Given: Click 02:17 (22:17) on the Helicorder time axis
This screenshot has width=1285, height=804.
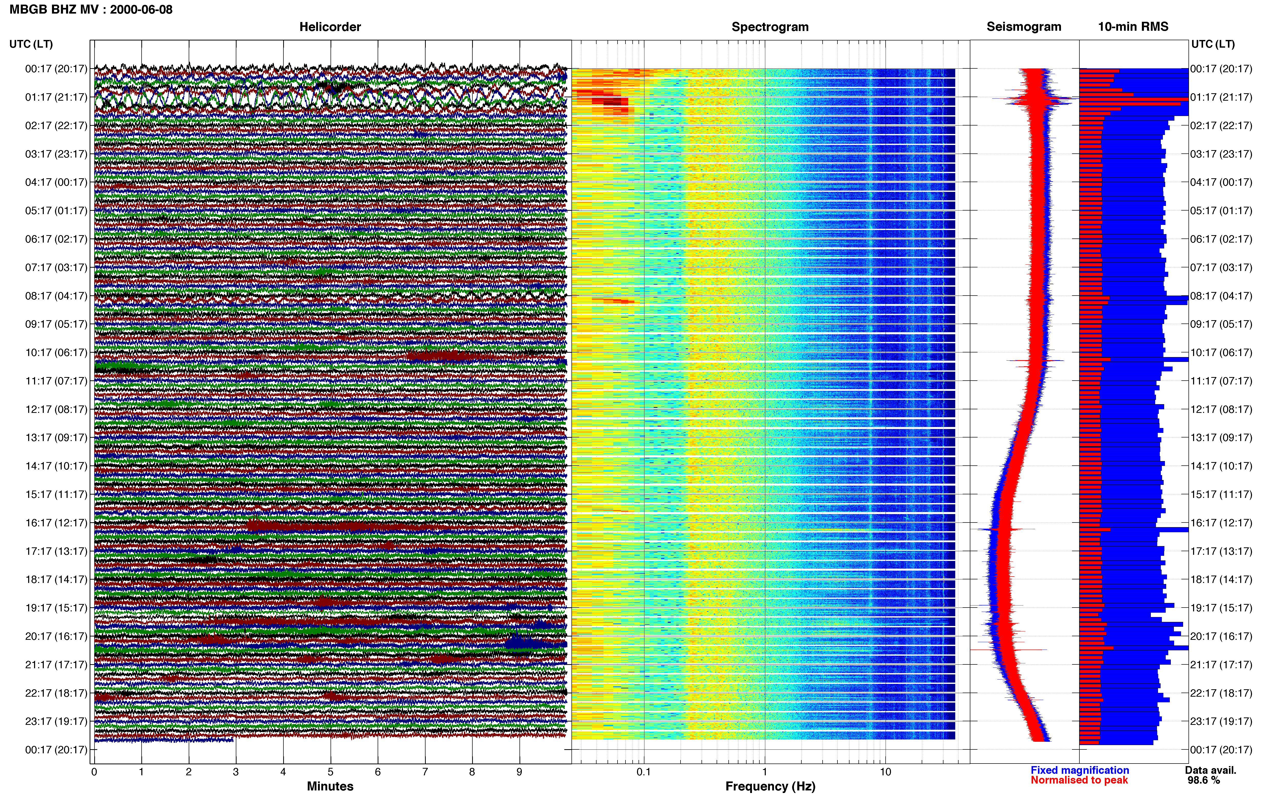Looking at the screenshot, I should tap(56, 126).
